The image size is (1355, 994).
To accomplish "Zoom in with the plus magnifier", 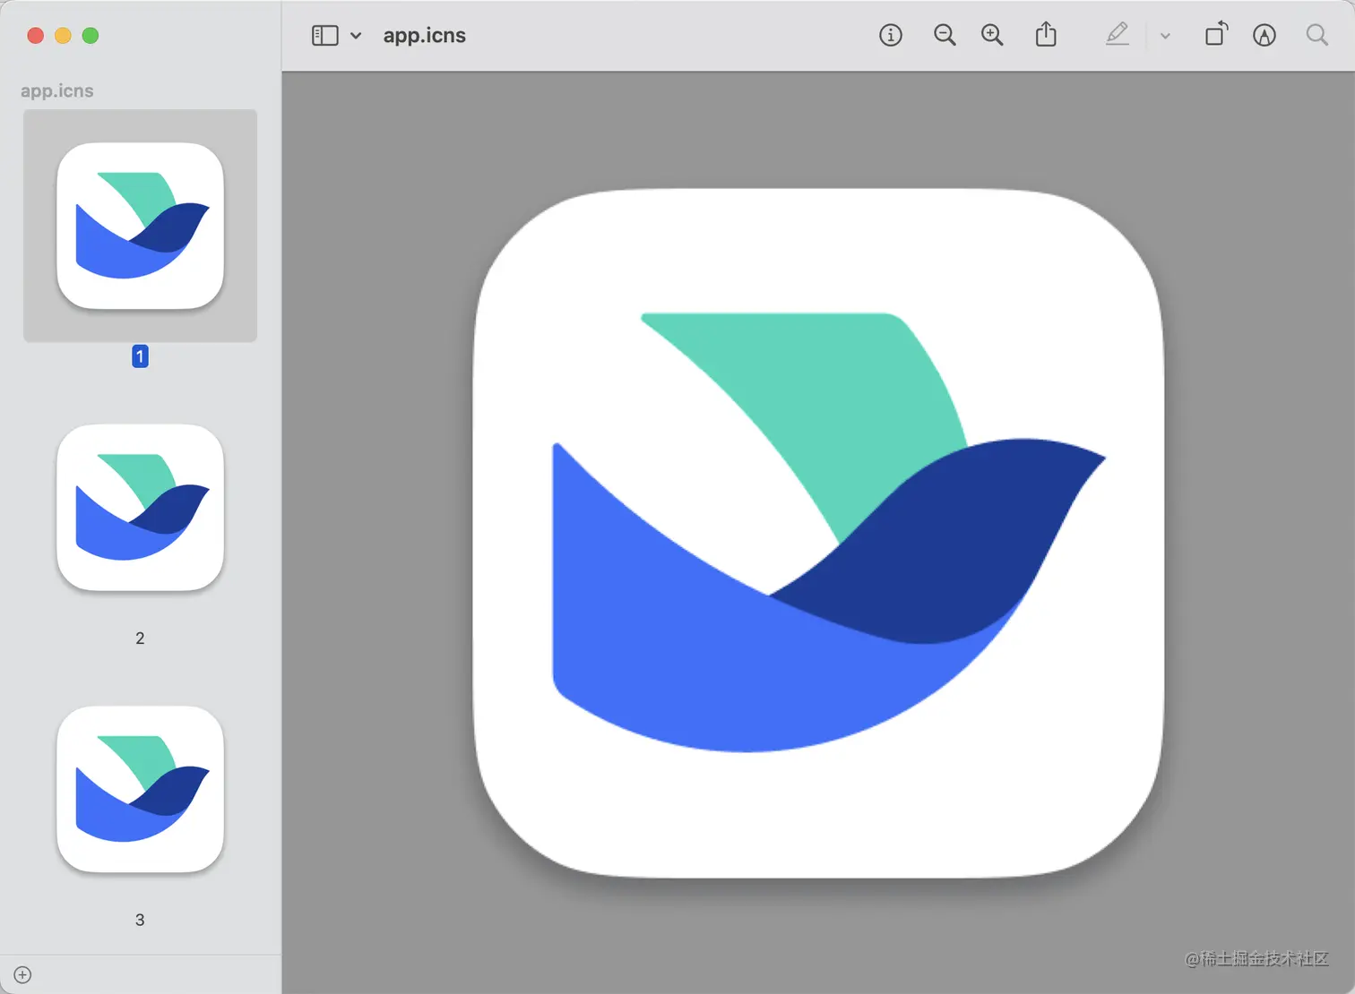I will click(x=992, y=35).
